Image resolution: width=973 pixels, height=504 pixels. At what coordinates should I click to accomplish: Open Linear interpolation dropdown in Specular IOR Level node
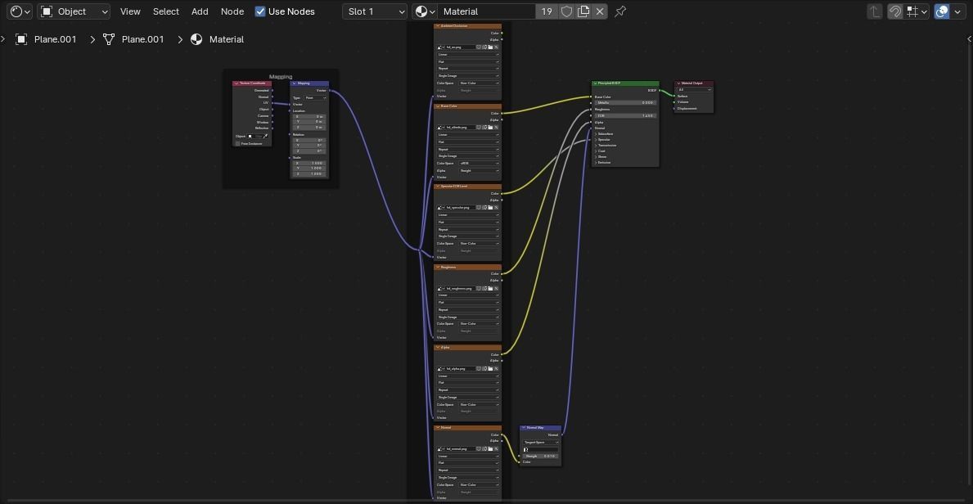[468, 214]
